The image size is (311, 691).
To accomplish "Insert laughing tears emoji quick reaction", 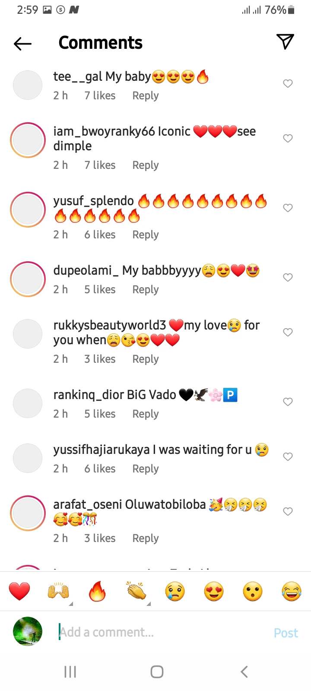I will point(292,592).
